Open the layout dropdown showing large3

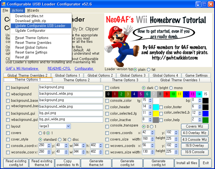(68, 126)
